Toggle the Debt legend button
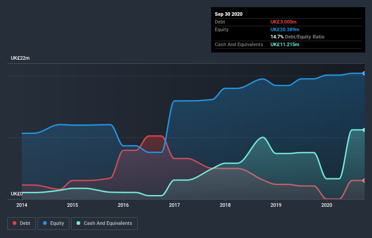This screenshot has height=238, width=372. coord(22,224)
